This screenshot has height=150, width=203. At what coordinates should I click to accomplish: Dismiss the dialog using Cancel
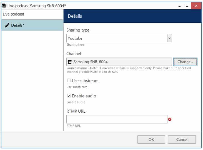pyautogui.click(x=182, y=139)
